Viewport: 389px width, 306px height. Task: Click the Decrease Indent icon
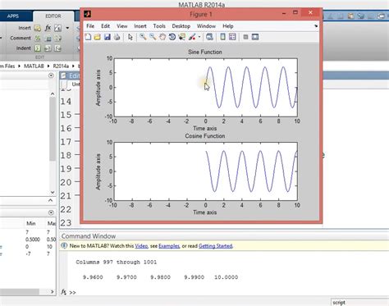57,48
